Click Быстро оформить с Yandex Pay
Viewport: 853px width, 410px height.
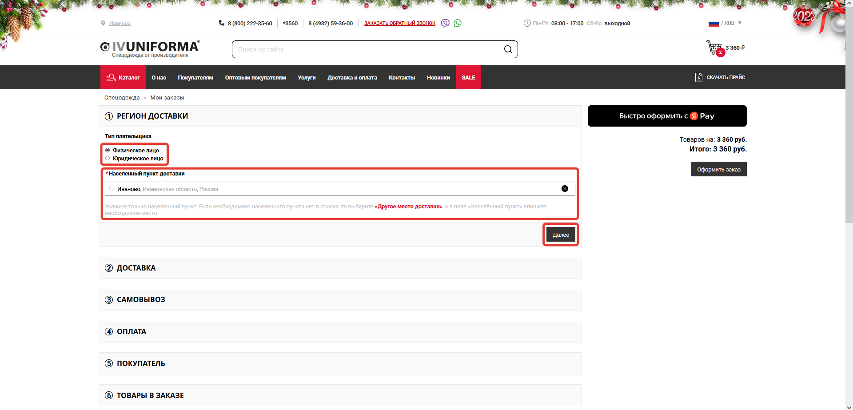667,116
